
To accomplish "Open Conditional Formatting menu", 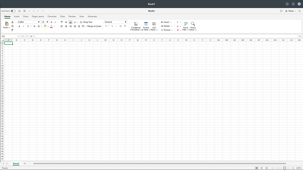I will click(x=136, y=26).
